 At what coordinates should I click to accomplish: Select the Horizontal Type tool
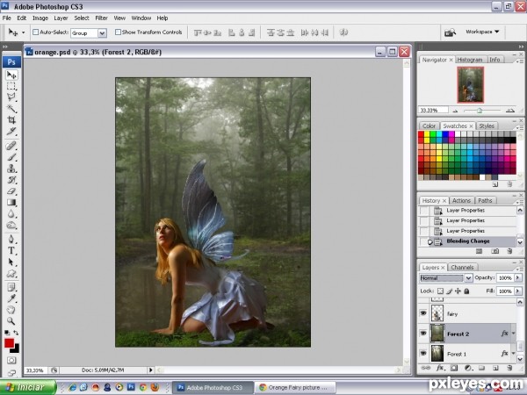click(11, 250)
